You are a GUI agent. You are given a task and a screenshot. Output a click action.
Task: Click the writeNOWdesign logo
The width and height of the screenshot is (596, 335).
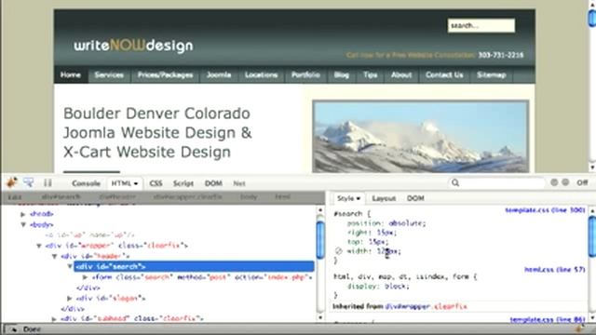pos(133,46)
